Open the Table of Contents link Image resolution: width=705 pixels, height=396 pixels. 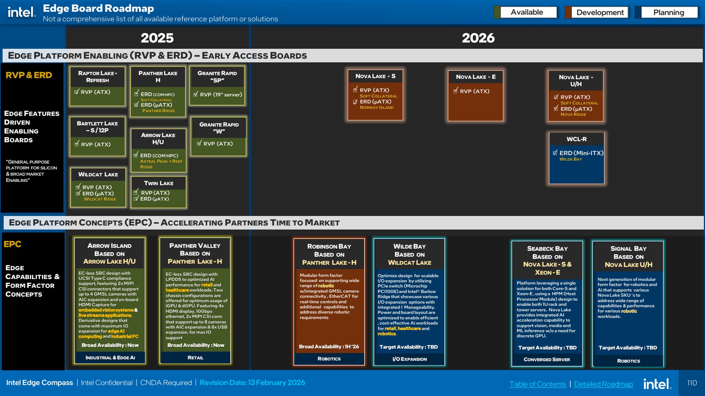(538, 384)
